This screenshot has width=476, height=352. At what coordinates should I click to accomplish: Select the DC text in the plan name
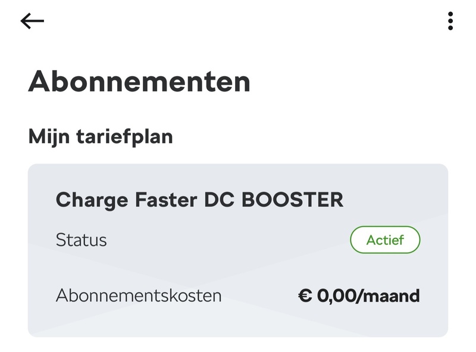coord(219,200)
